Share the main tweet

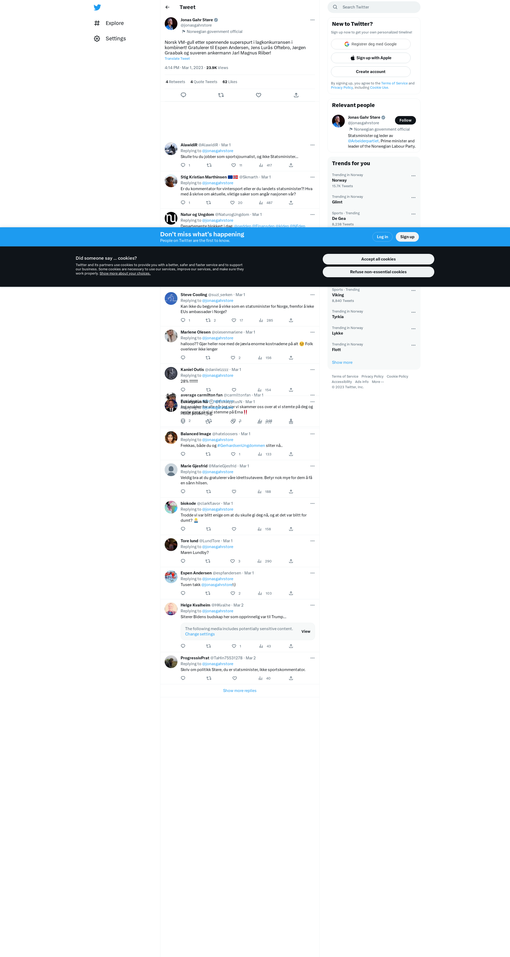pyautogui.click(x=296, y=95)
